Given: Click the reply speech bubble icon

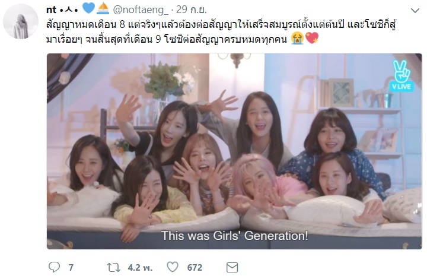Looking at the screenshot, I should click(x=54, y=267).
